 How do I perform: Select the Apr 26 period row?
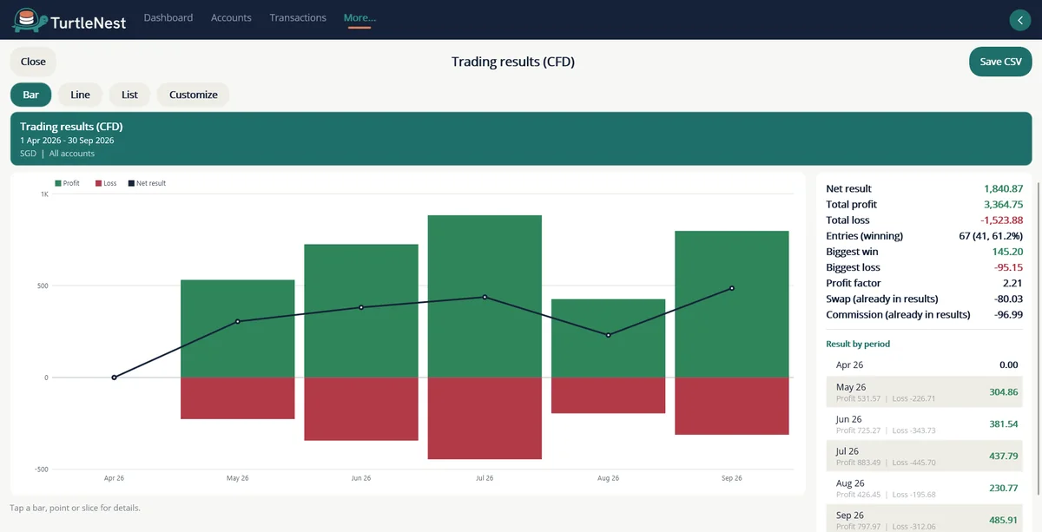pyautogui.click(x=924, y=365)
